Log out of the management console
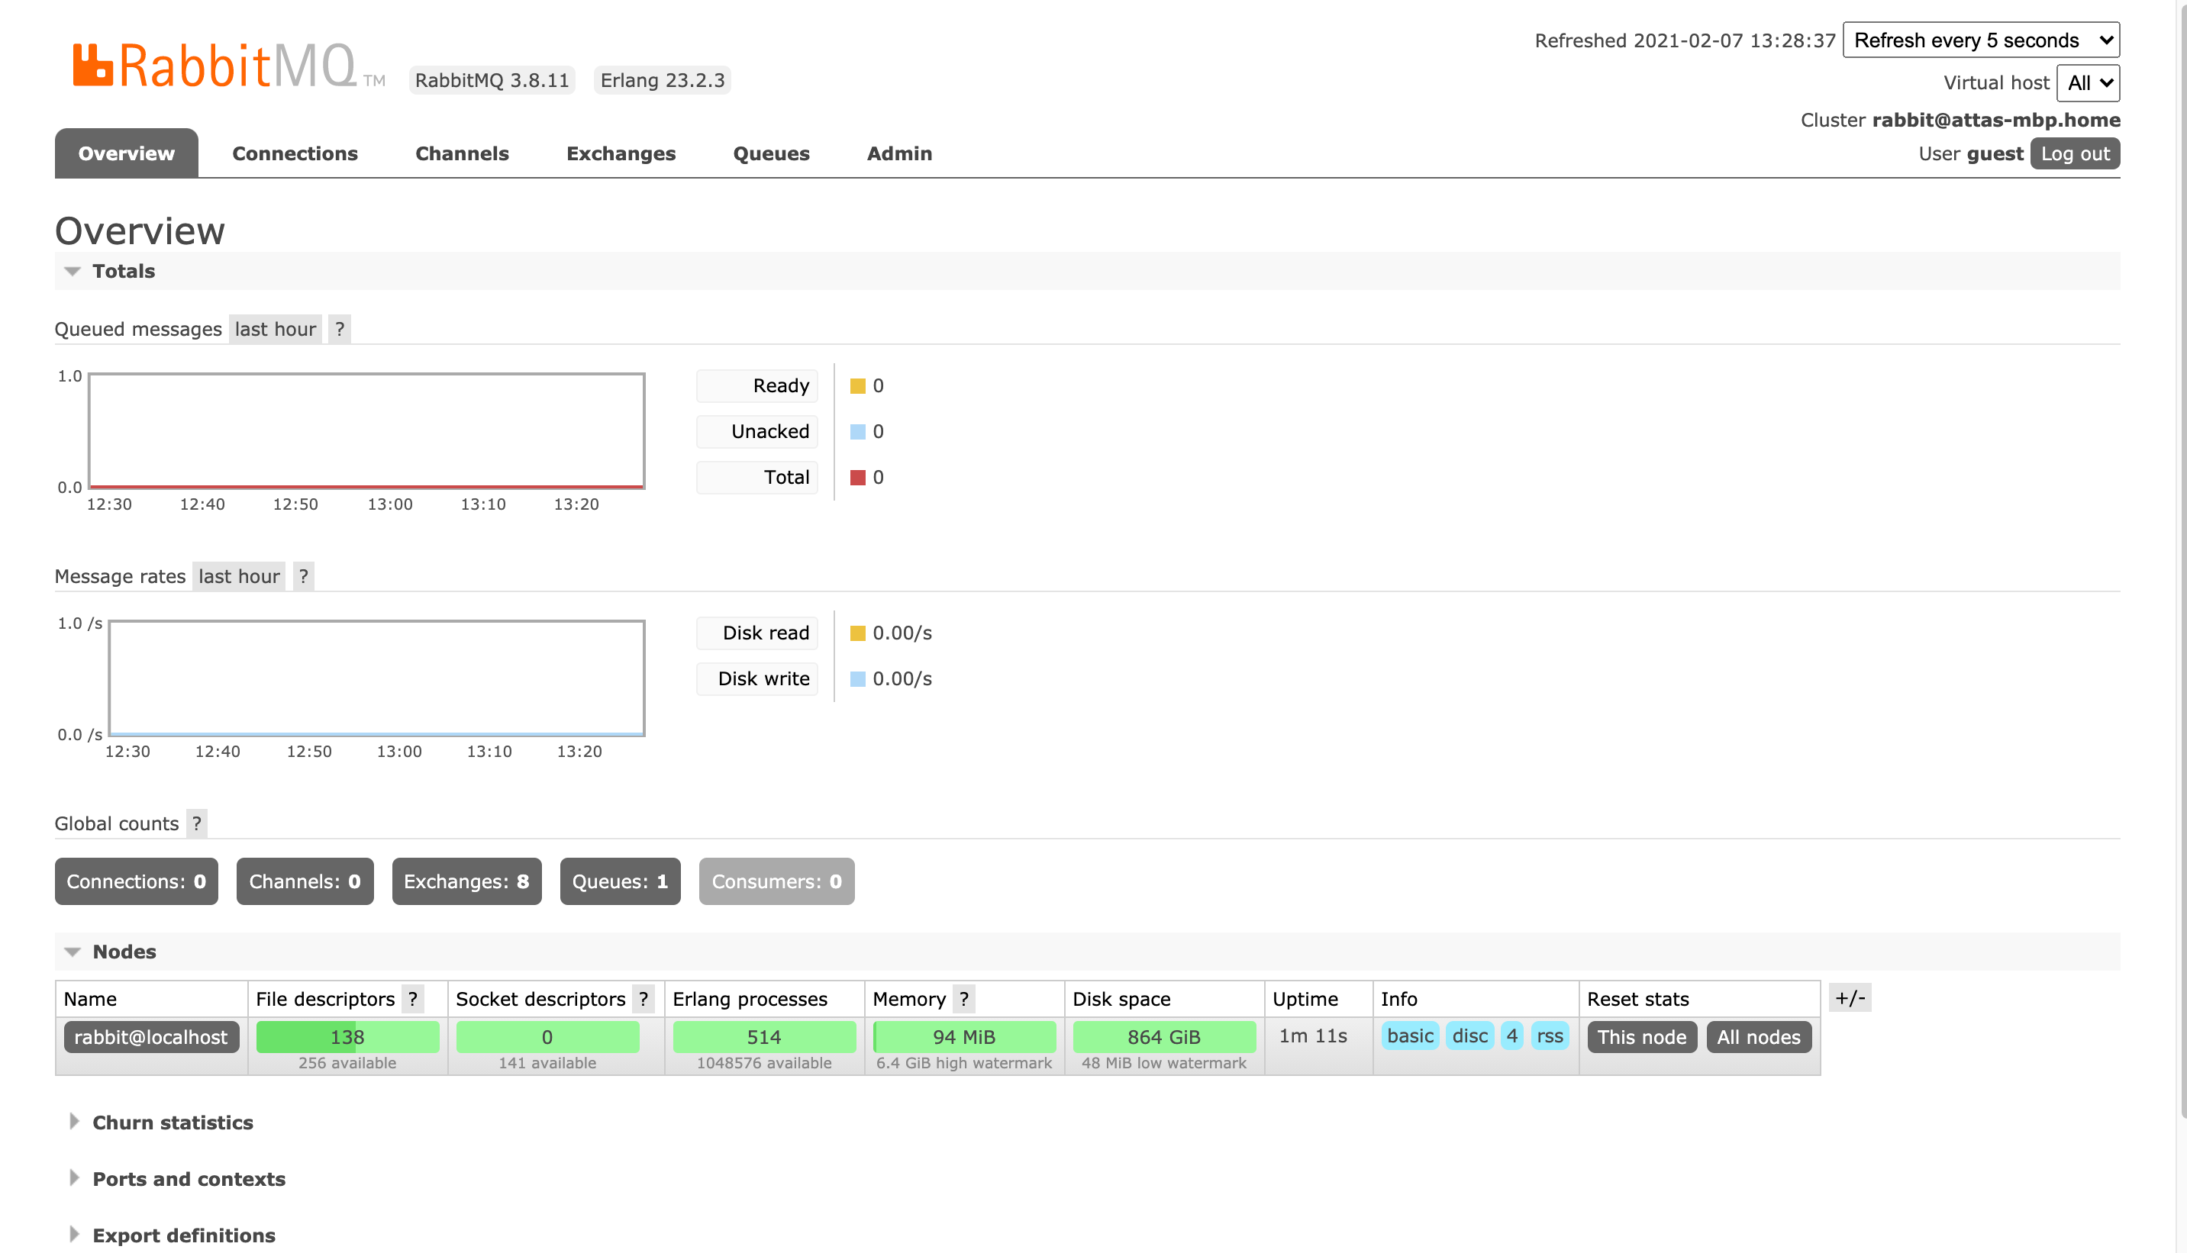This screenshot has height=1253, width=2187. pos(2075,153)
